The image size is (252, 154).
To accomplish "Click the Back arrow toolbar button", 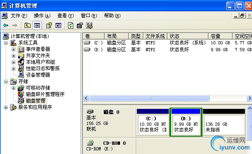I will pos(6,25).
